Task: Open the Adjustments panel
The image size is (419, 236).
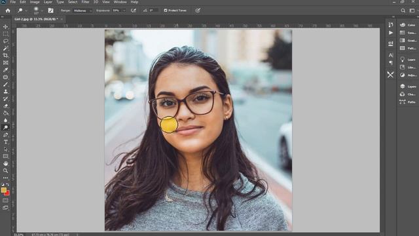Action: [x=409, y=75]
